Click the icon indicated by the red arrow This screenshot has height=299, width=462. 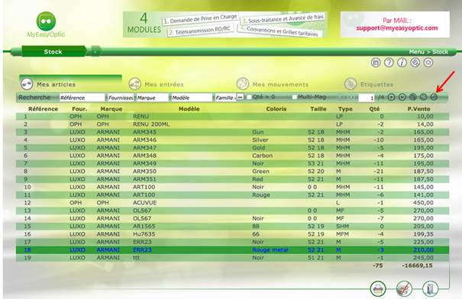[434, 97]
